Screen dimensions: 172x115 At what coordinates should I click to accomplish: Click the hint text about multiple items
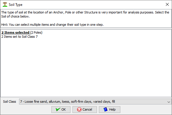pyautogui.click(x=53, y=25)
